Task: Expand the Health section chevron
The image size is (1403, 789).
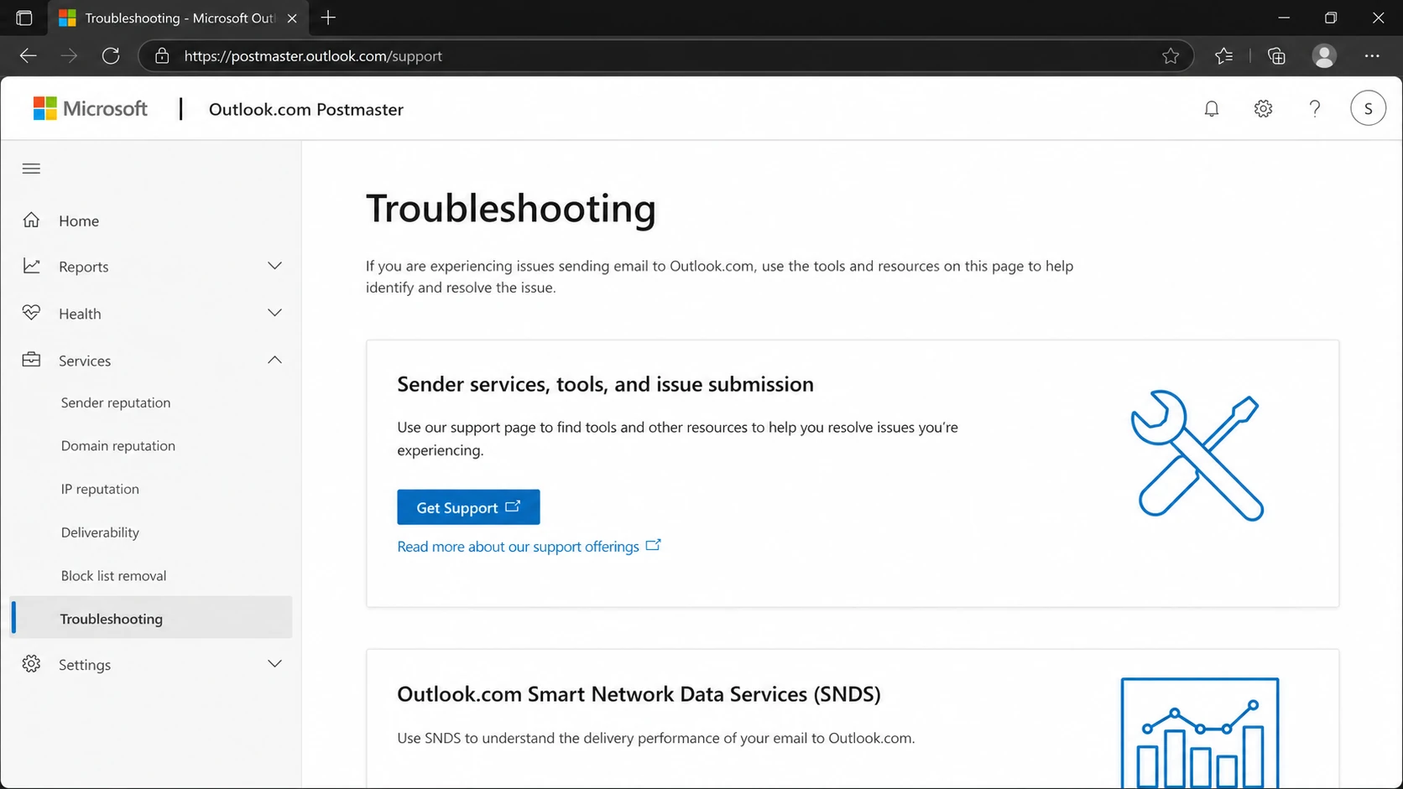Action: [274, 313]
